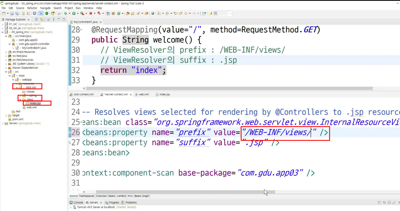Open the Navigate menu
Viewport: 400px width, 211px height.
point(45,8)
